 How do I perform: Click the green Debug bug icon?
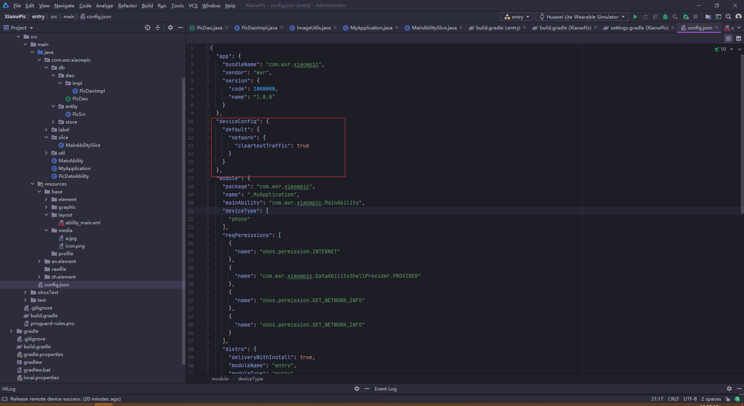tap(665, 17)
